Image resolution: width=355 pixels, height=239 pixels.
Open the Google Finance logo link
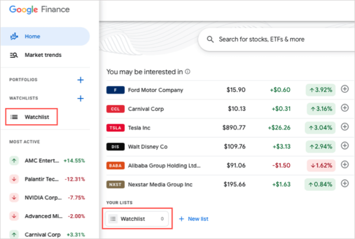pos(40,9)
